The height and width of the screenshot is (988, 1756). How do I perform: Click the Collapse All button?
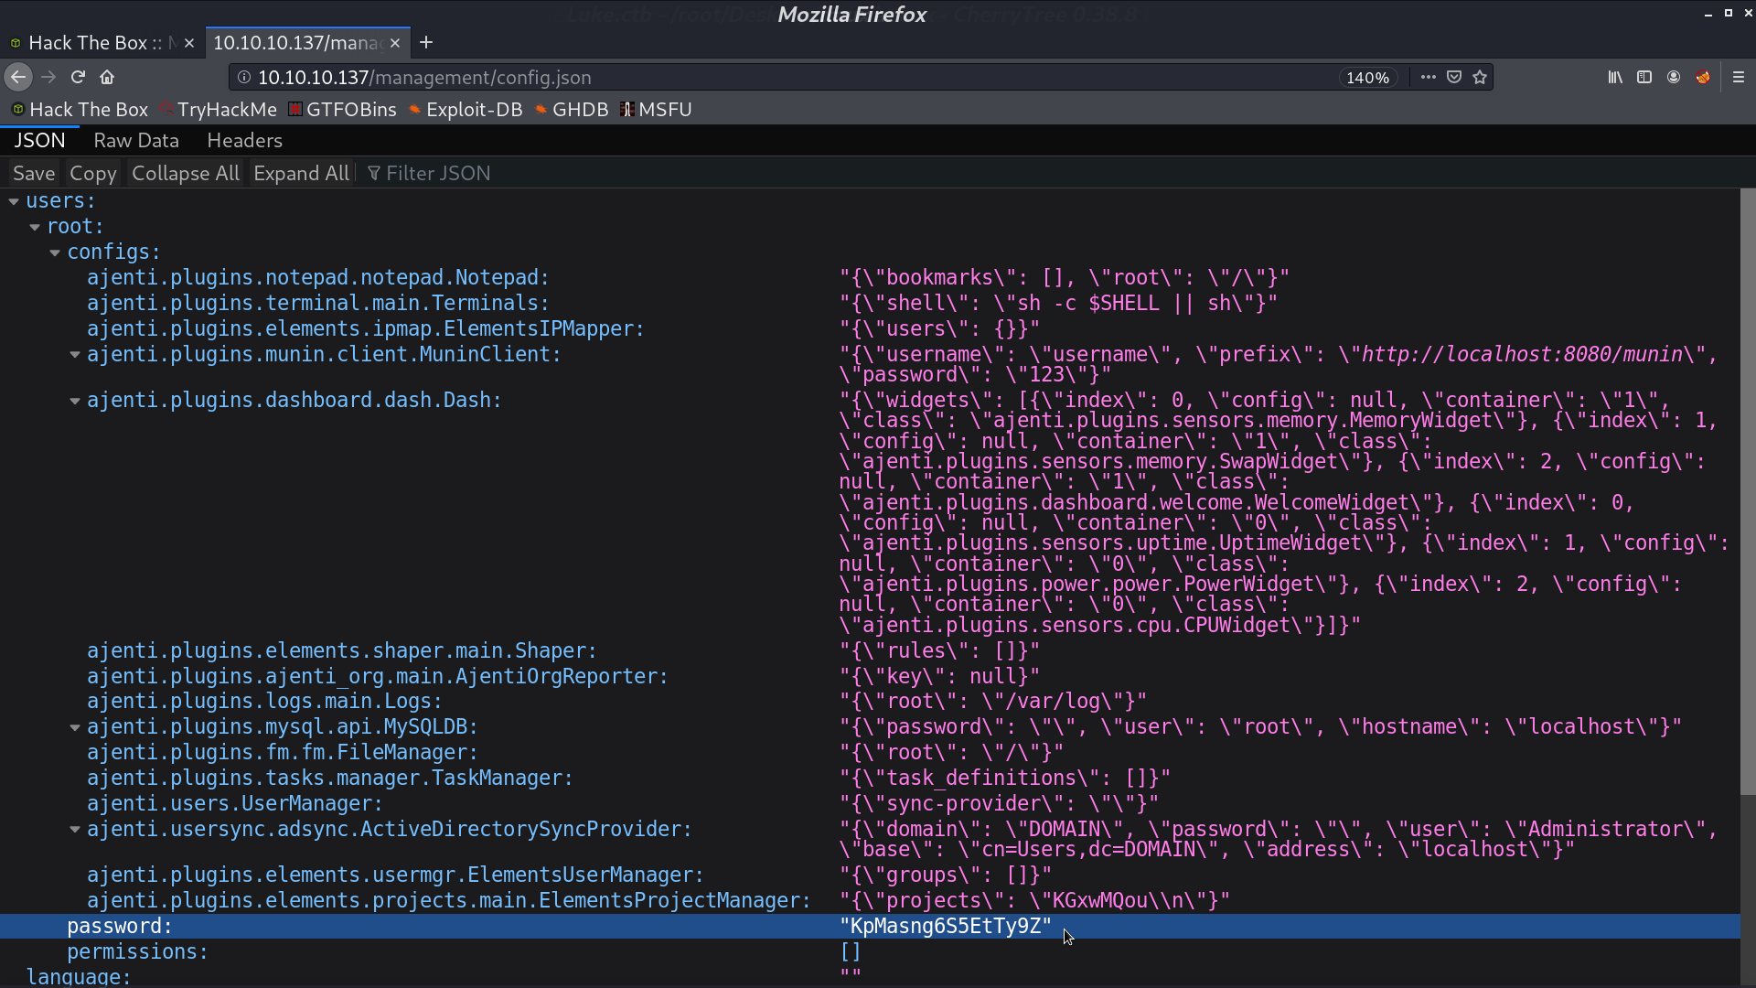pos(186,173)
